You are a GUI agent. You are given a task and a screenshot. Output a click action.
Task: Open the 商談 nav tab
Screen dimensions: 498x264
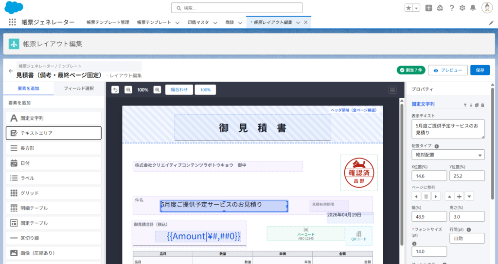(230, 22)
